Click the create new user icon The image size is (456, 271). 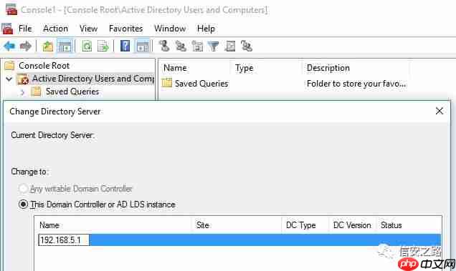click(x=164, y=46)
